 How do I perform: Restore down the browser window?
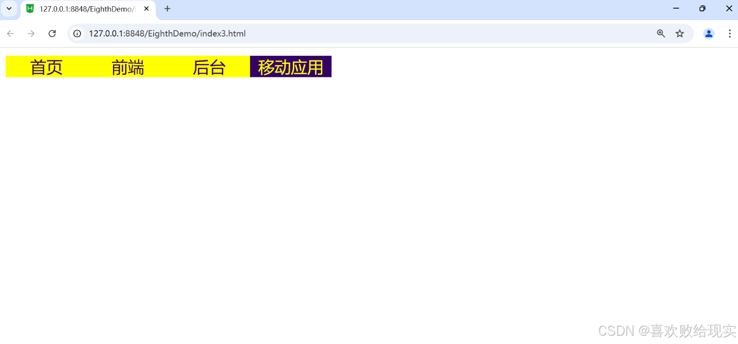[x=702, y=8]
